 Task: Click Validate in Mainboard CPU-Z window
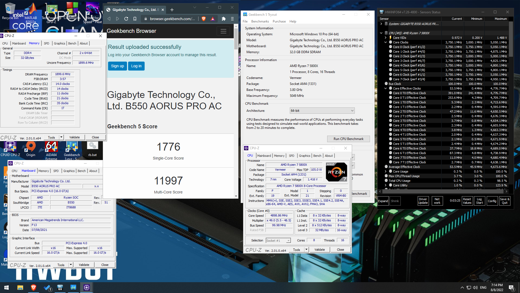pyautogui.click(x=84, y=265)
